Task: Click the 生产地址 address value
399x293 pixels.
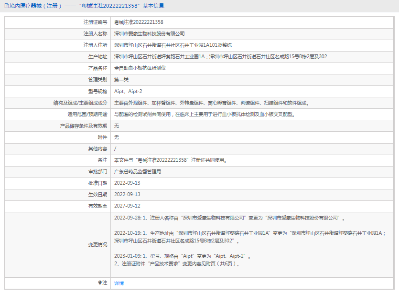Action: pyautogui.click(x=220, y=57)
